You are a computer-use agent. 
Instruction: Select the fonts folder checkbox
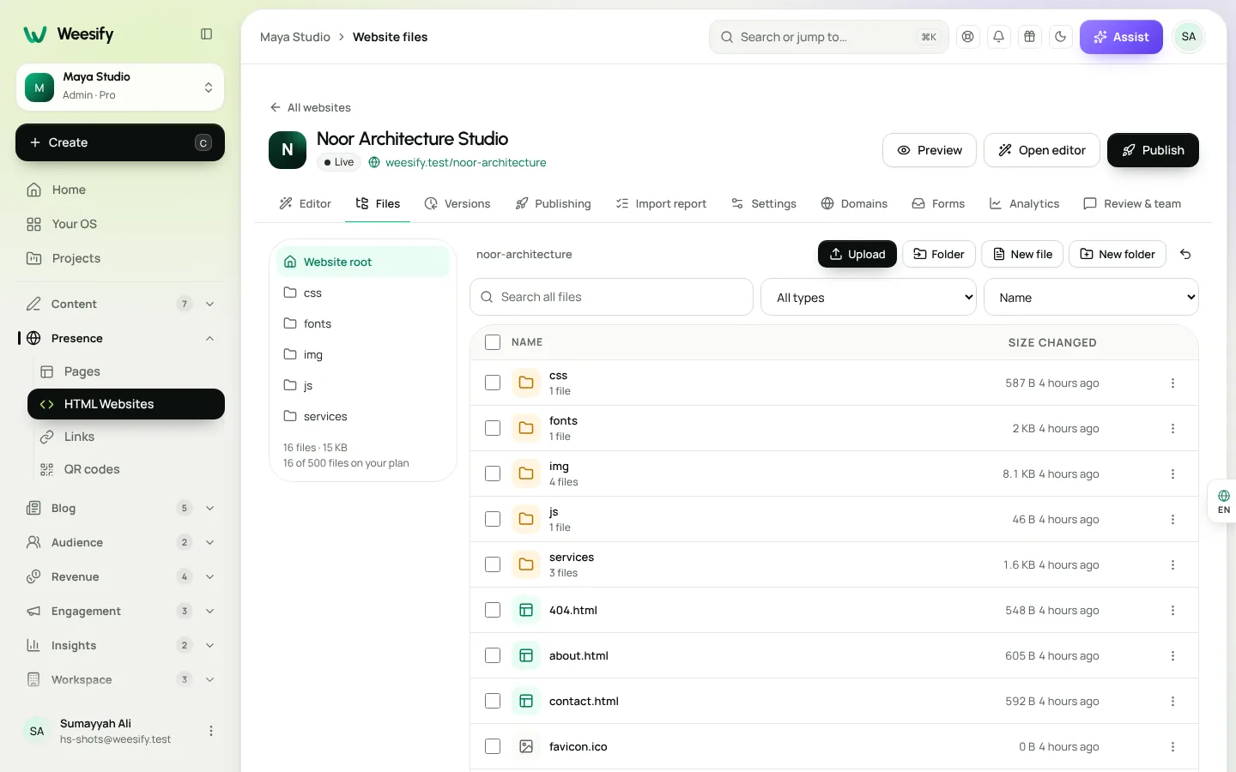493,428
